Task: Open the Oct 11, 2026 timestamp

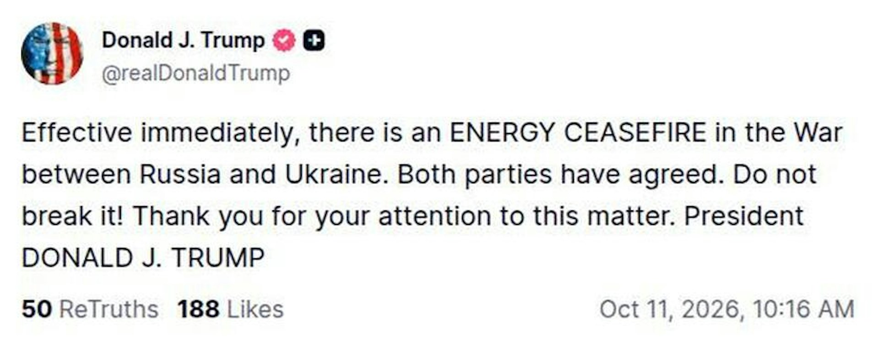Action: coord(727,309)
